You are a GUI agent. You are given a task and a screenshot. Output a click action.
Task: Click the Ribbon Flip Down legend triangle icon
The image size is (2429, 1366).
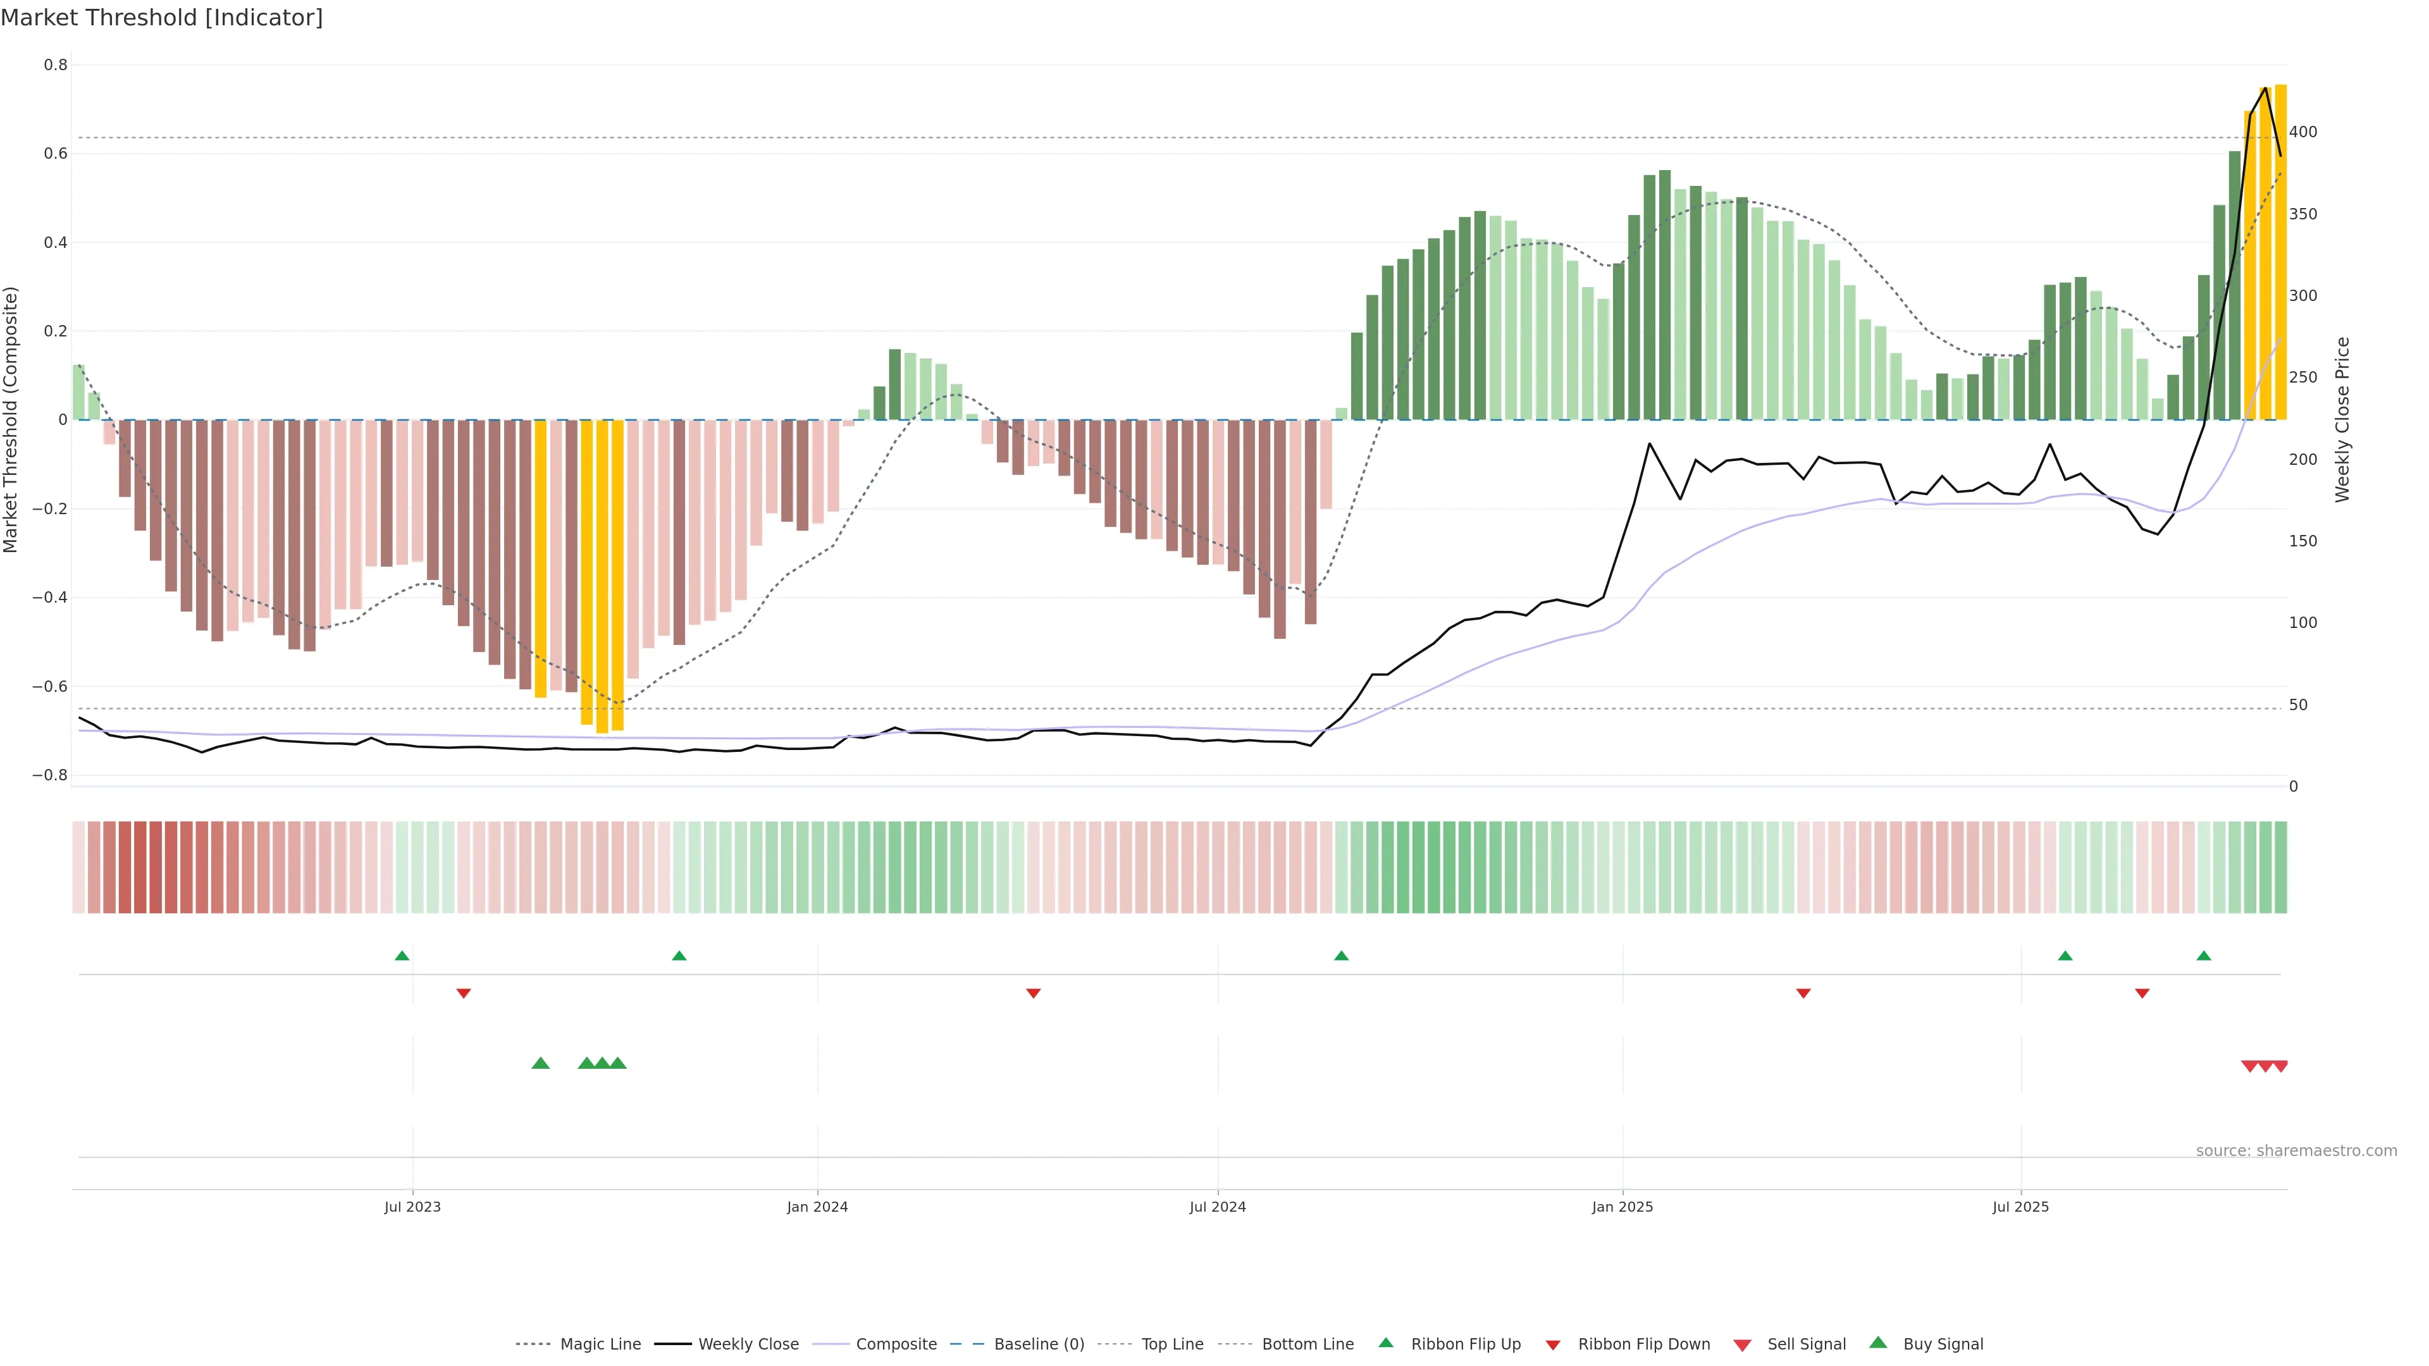1553,1345
